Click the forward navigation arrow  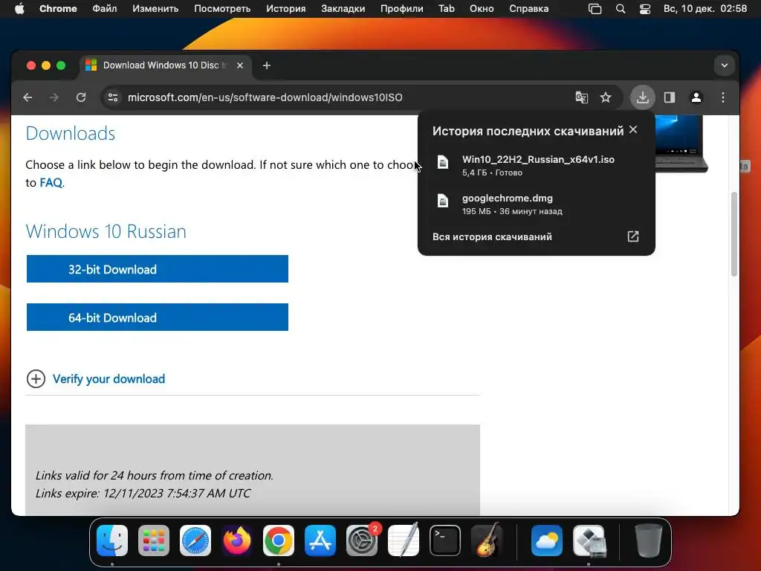54,97
